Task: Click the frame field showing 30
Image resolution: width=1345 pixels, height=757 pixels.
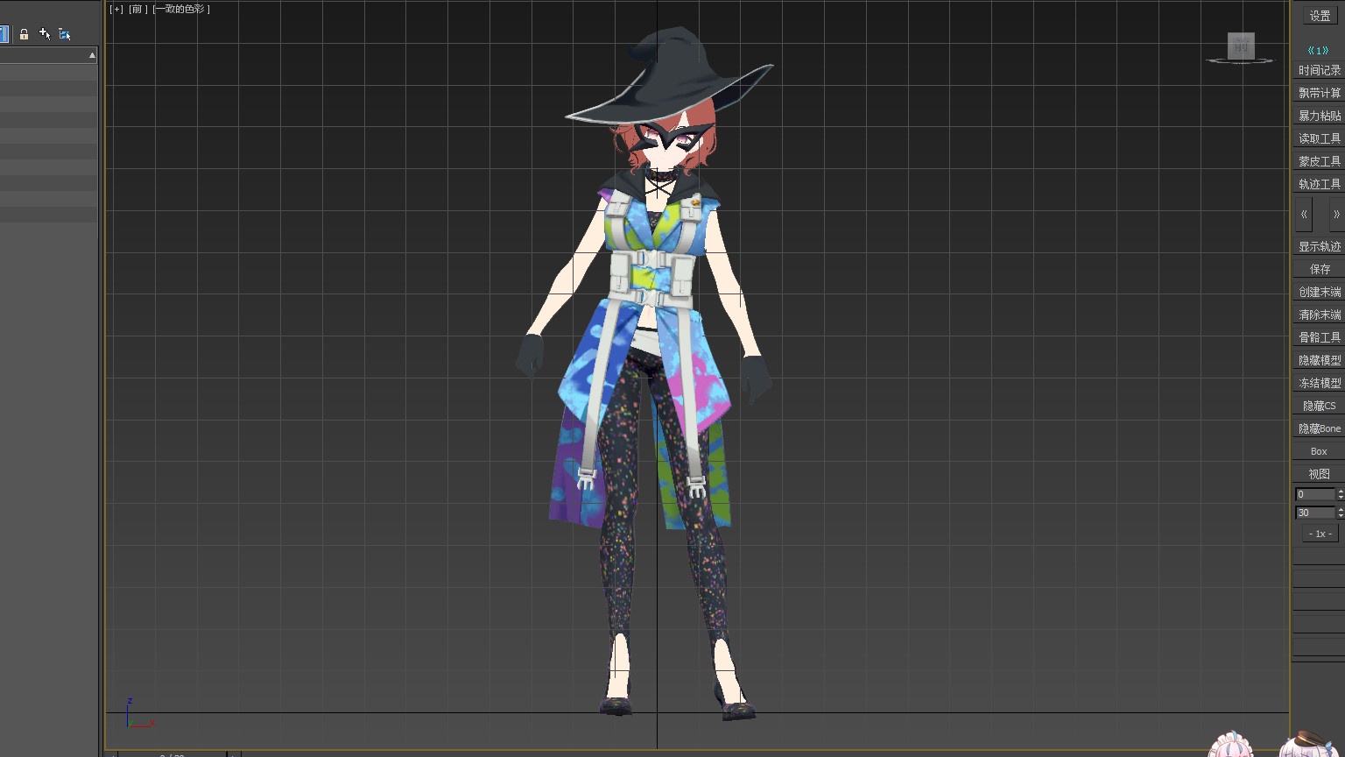Action: point(1313,513)
